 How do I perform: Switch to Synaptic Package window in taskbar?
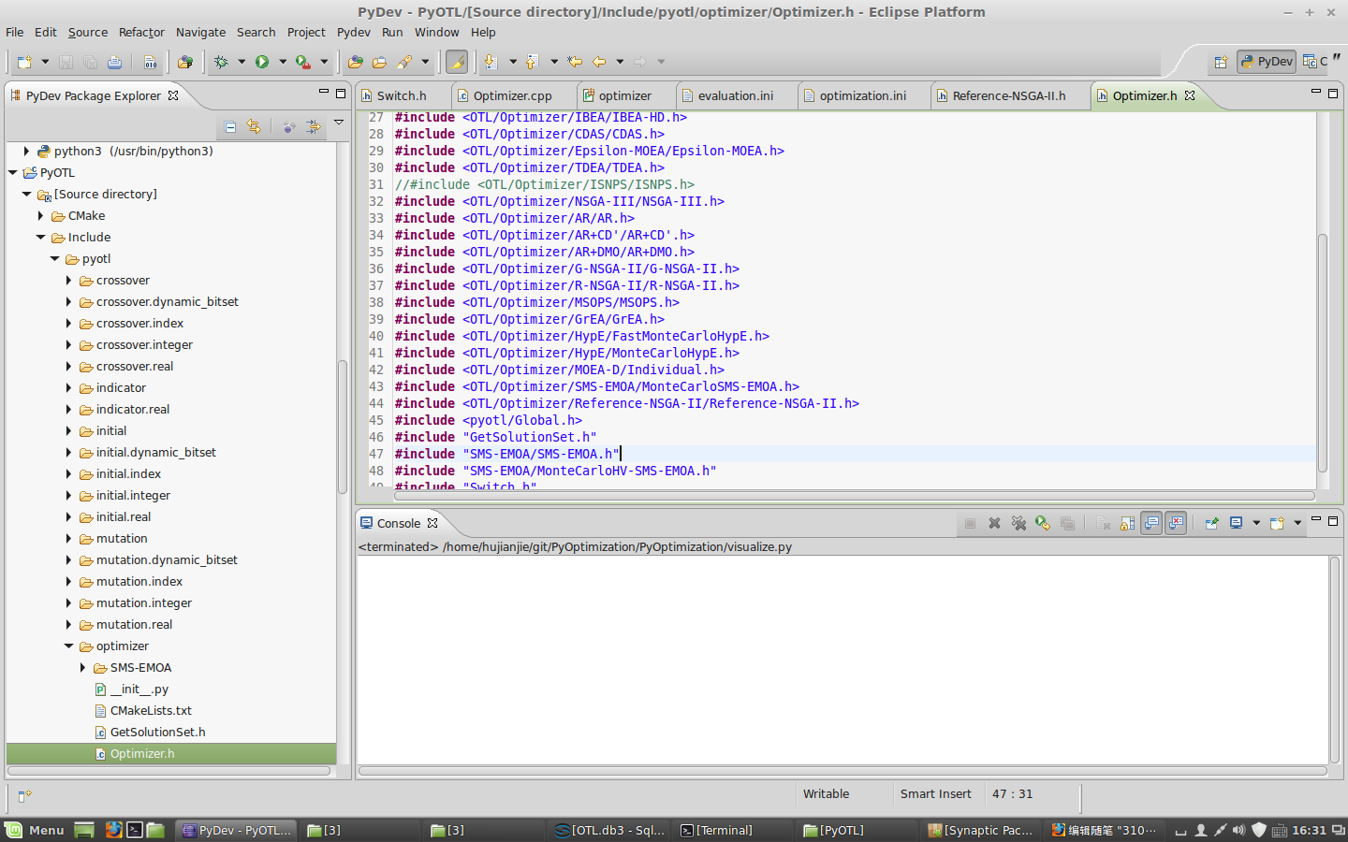tap(981, 830)
